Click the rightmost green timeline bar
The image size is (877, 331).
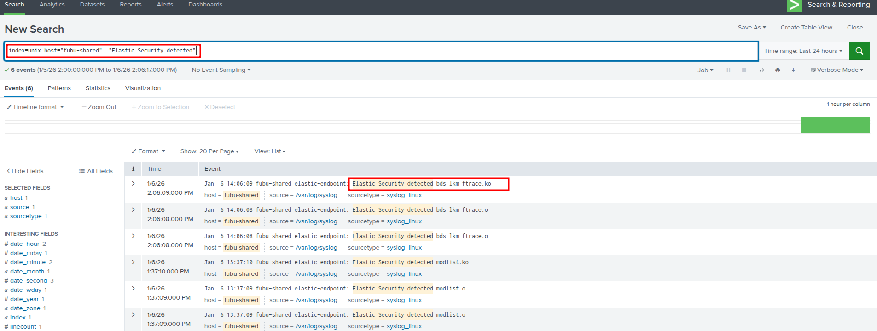point(853,125)
